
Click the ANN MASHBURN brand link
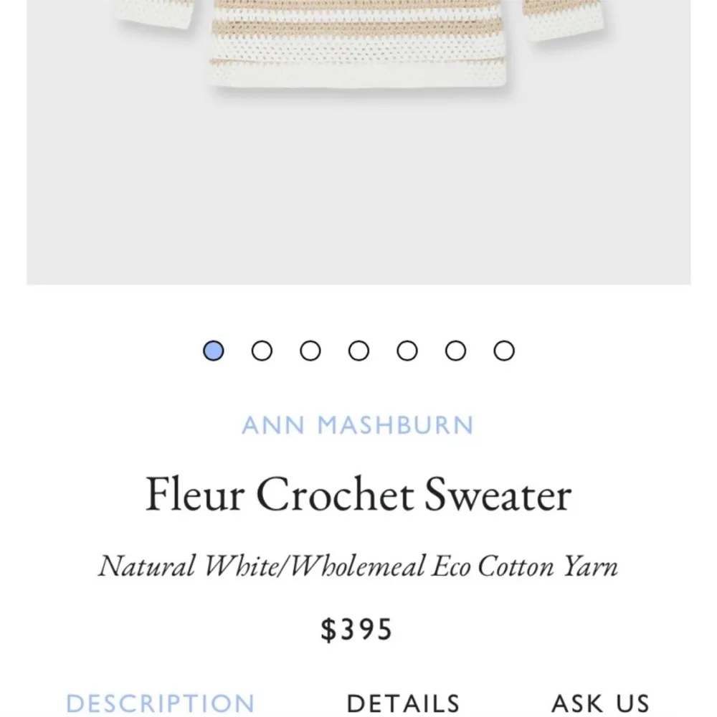[358, 424]
